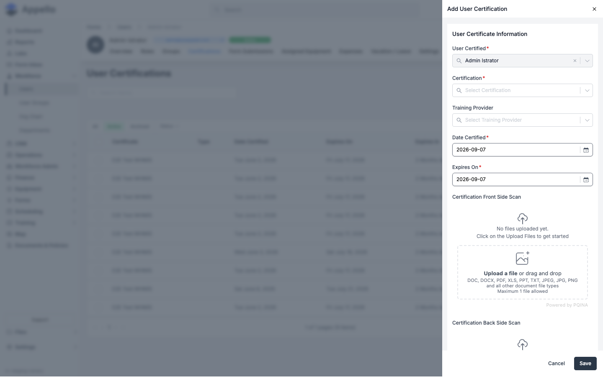Click the Back Side Scan cloud upload icon

pos(523,344)
